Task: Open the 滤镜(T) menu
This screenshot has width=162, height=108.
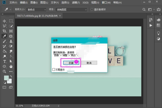Action: 76,2
